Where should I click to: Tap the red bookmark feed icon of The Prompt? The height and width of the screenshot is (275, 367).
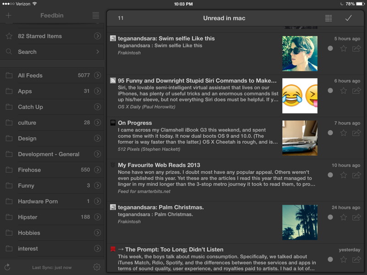(x=113, y=249)
